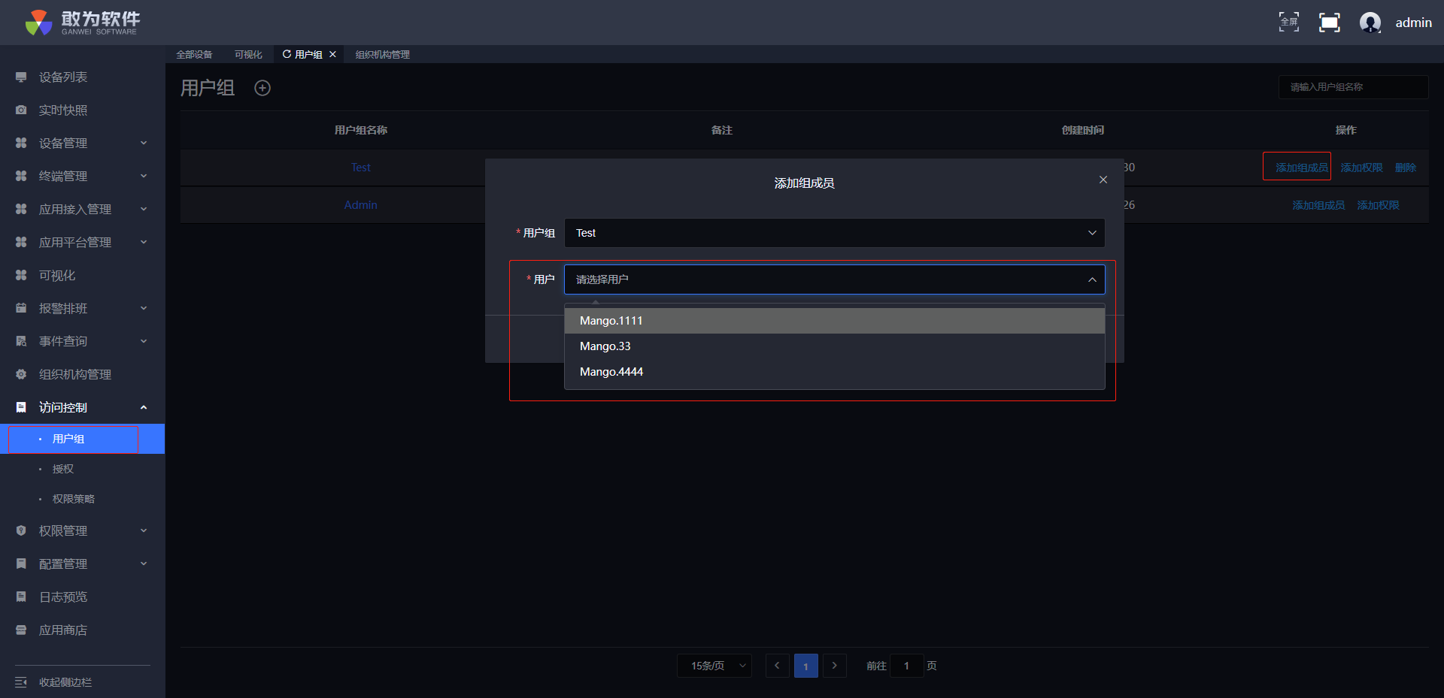Close the 添加组成员 dialog
This screenshot has height=698, width=1444.
(x=1103, y=180)
